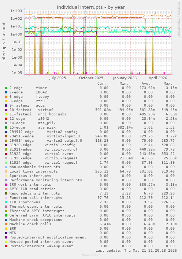
Task: Select the Local timer interrupts label
Action: click(34, 171)
